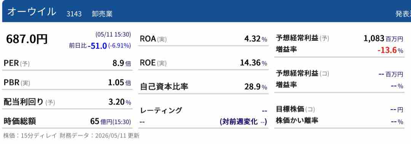This screenshot has width=411, height=144.
Task: Select the 配当利回り 3.20% value
Action: pyautogui.click(x=120, y=102)
